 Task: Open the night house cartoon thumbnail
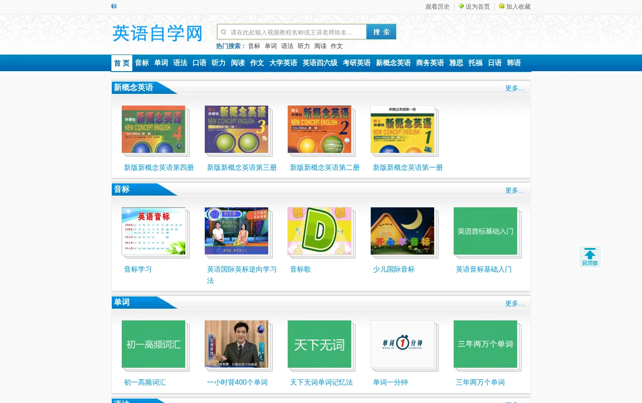click(403, 231)
